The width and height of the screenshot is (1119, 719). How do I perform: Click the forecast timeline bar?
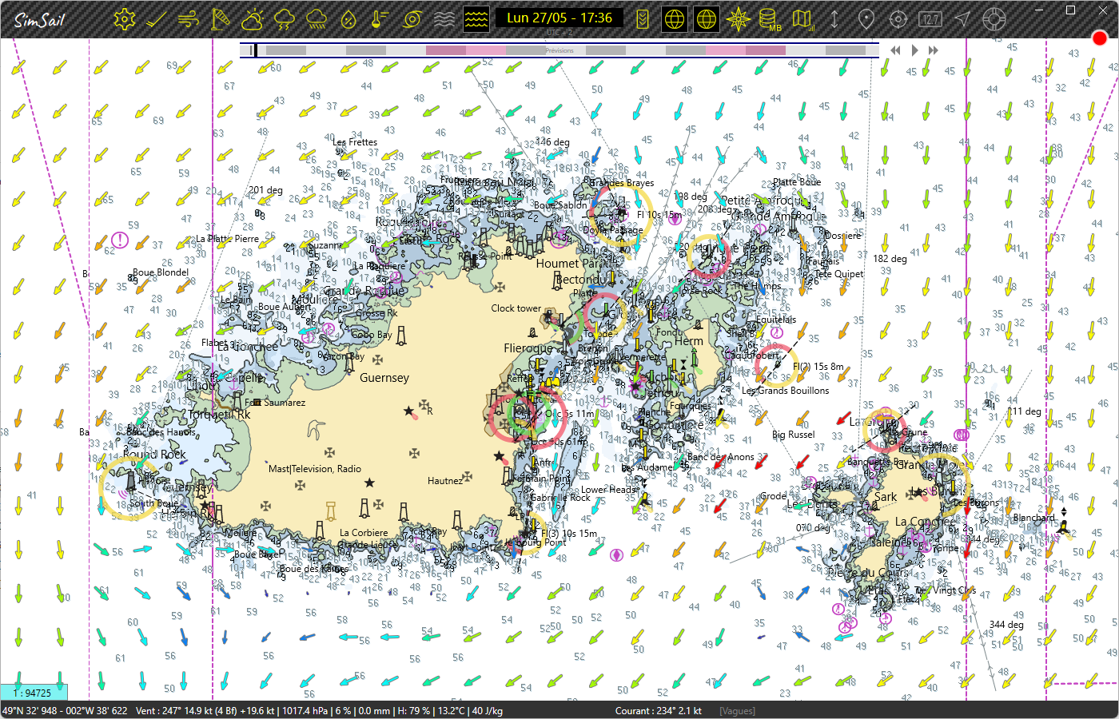point(559,50)
